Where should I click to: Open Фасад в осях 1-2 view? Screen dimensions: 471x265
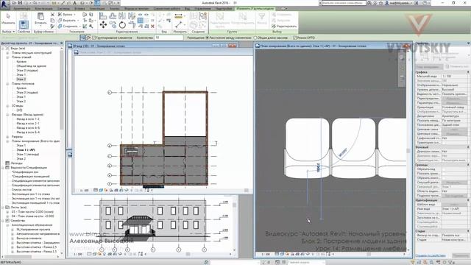(28, 119)
